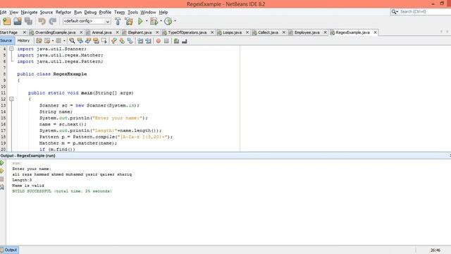This screenshot has height=254, width=451.
Task: Click the Redo arrow icon
Action: point(53,21)
